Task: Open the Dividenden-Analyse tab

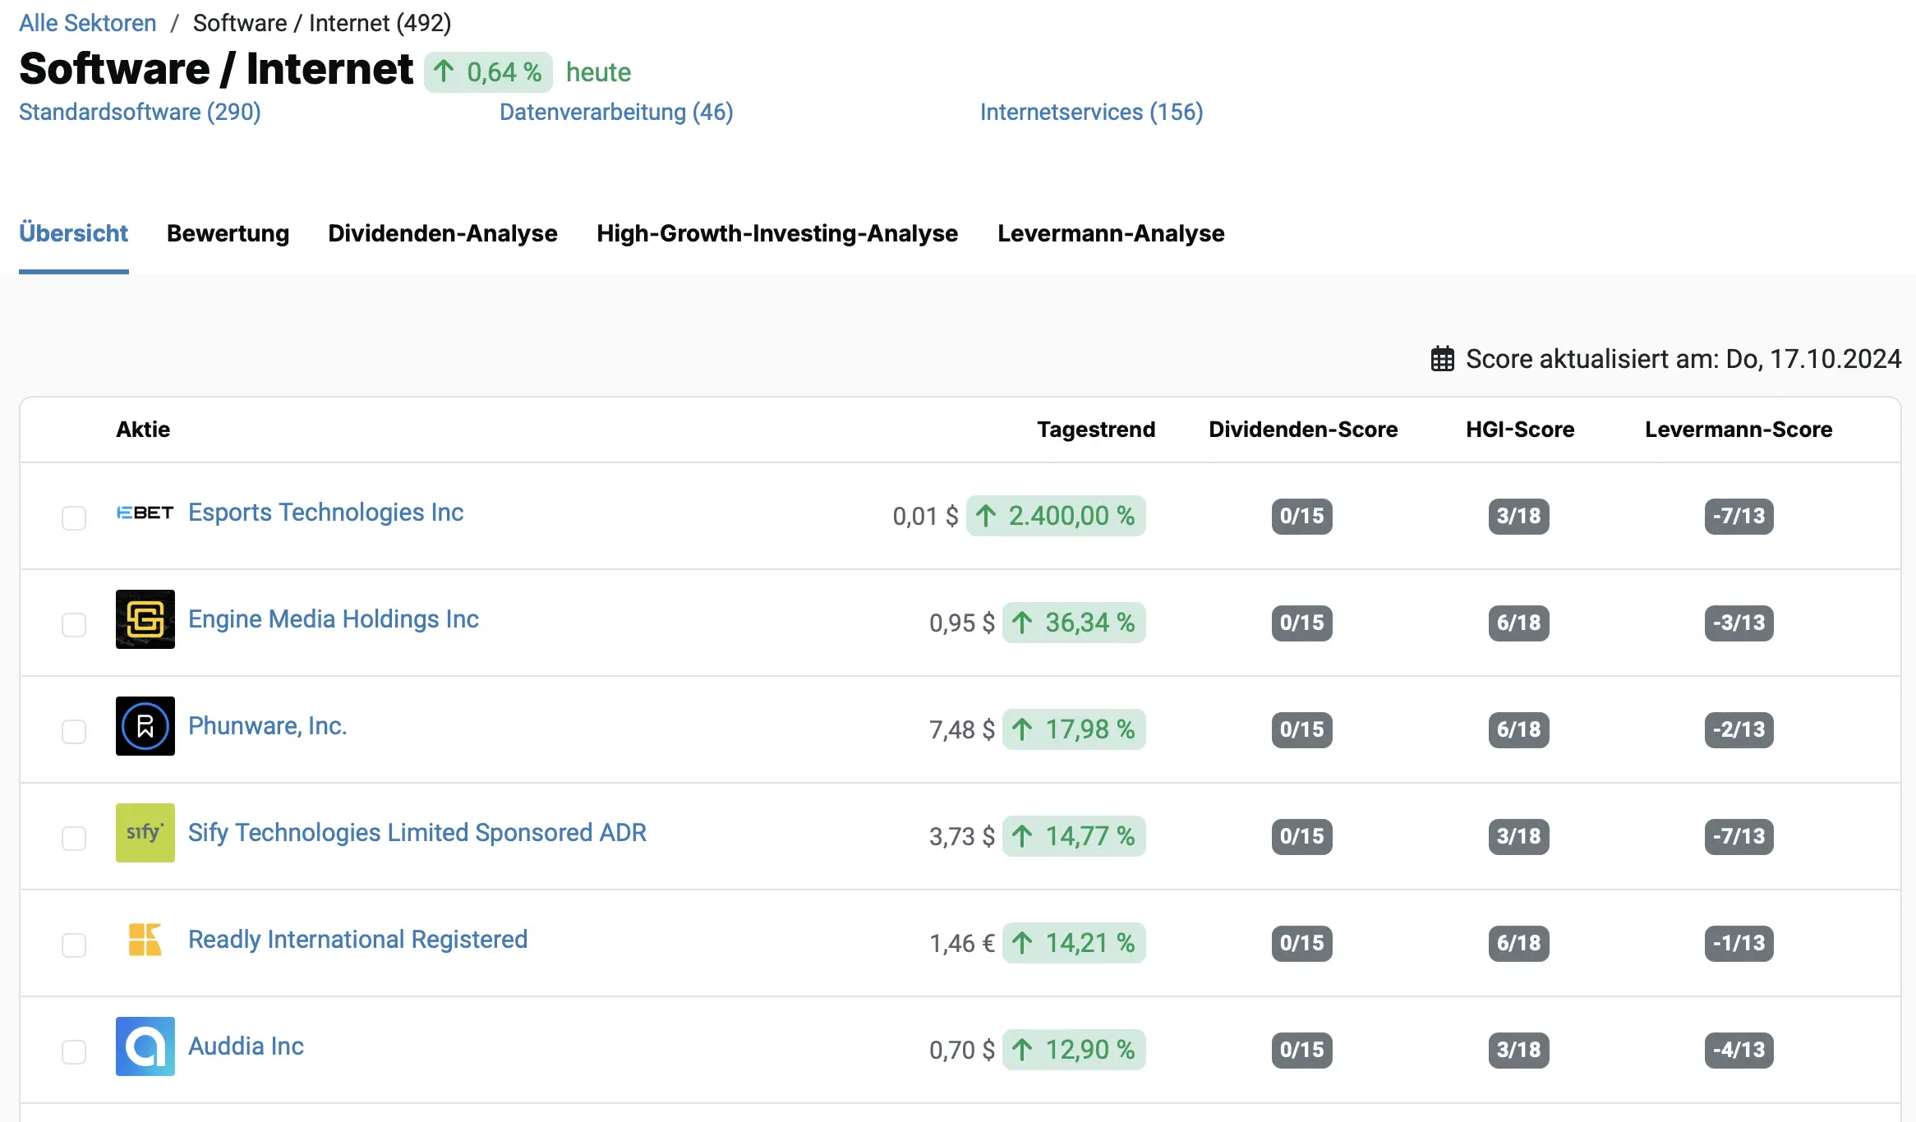Action: (443, 233)
